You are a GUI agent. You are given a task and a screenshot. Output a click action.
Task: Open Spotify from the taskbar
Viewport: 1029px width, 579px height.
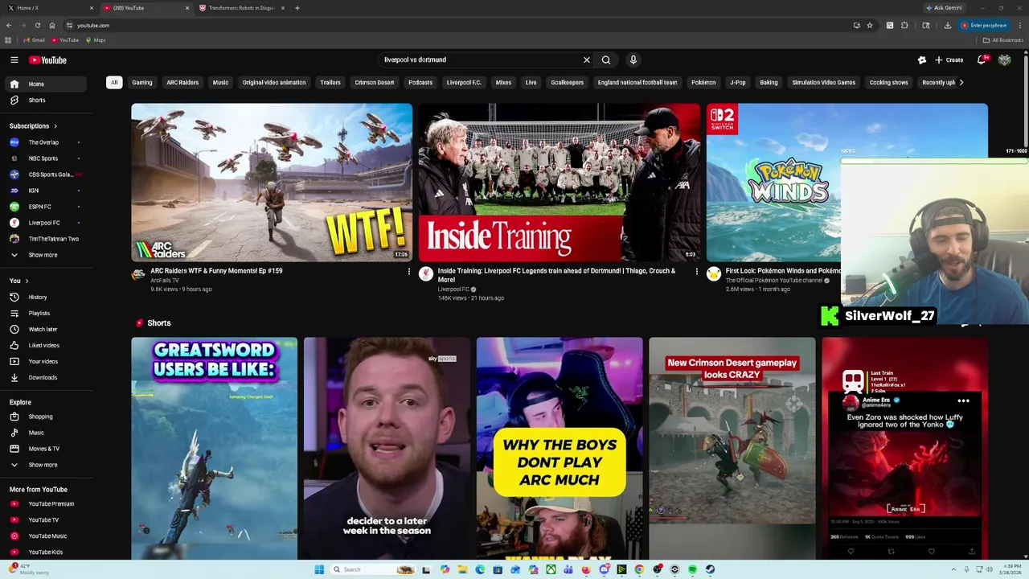[x=692, y=569]
